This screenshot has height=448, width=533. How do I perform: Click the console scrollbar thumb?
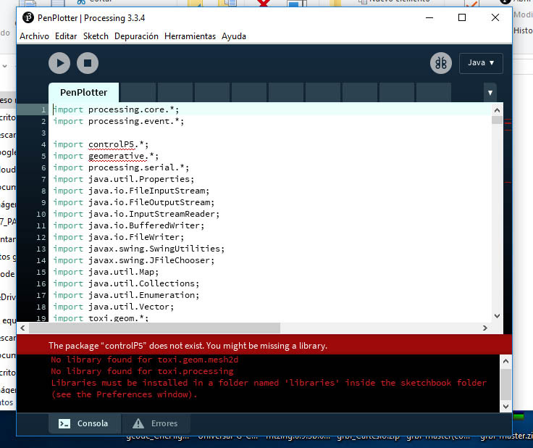[x=505, y=385]
